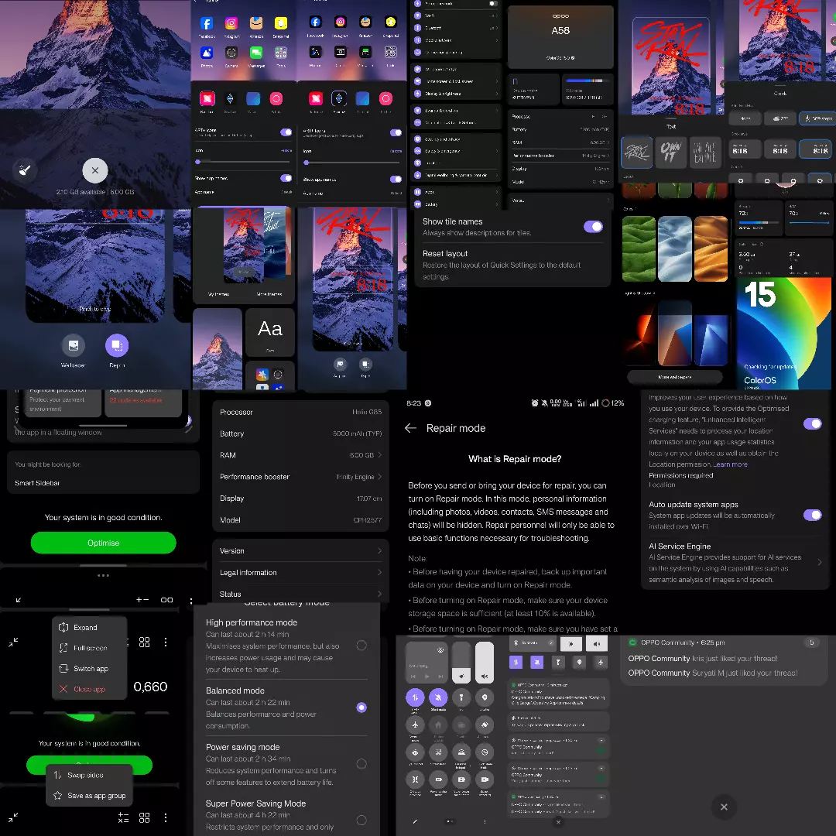Adjust the brightness slider in quick settings
This screenshot has width=836, height=836.
pos(461,662)
